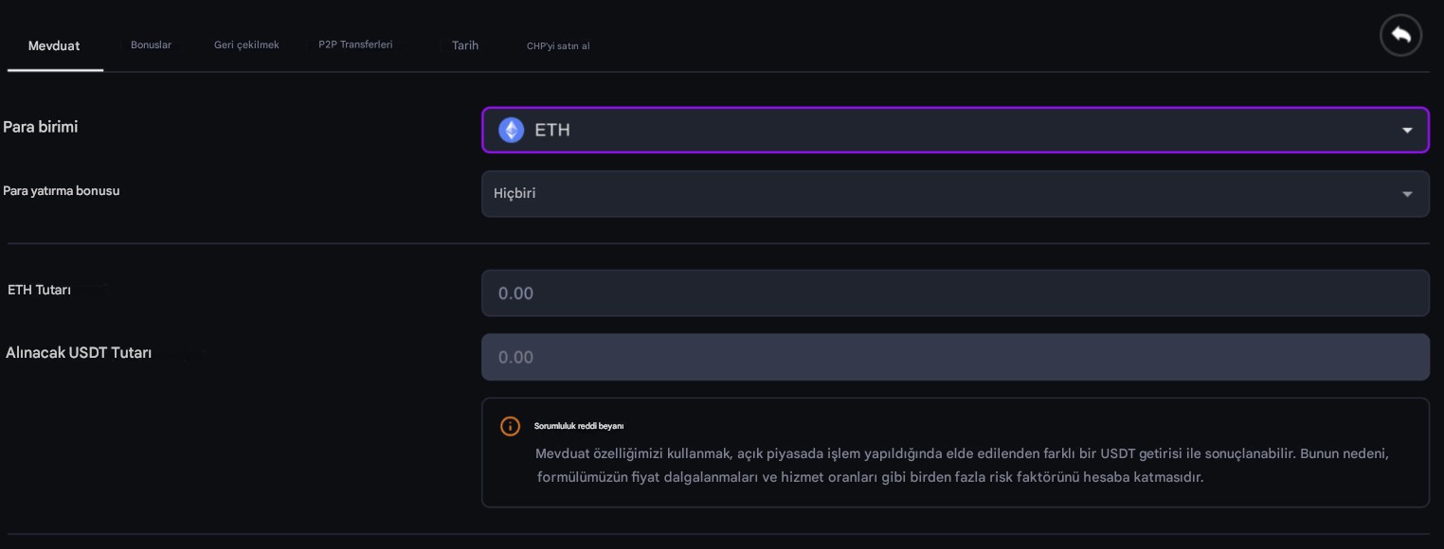Click the bonus dropdown chevron arrow
This screenshot has height=549, width=1444.
1407,194
